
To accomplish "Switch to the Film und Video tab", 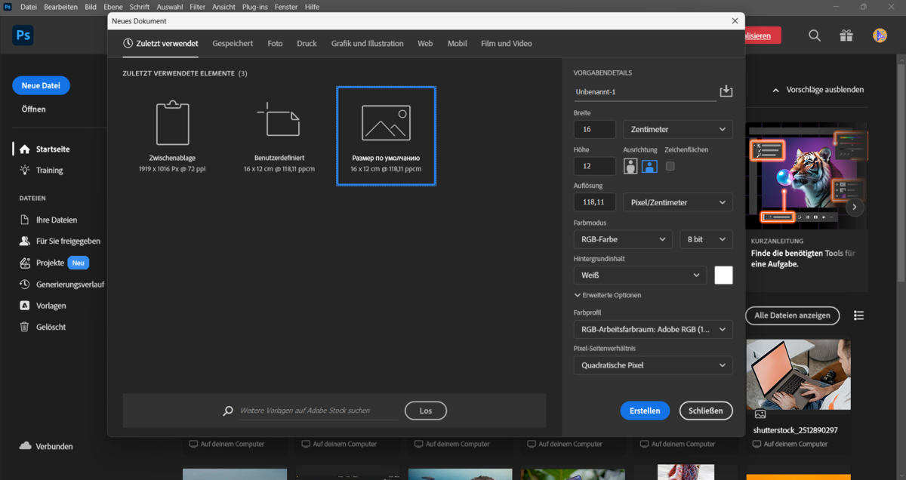I will tap(506, 44).
